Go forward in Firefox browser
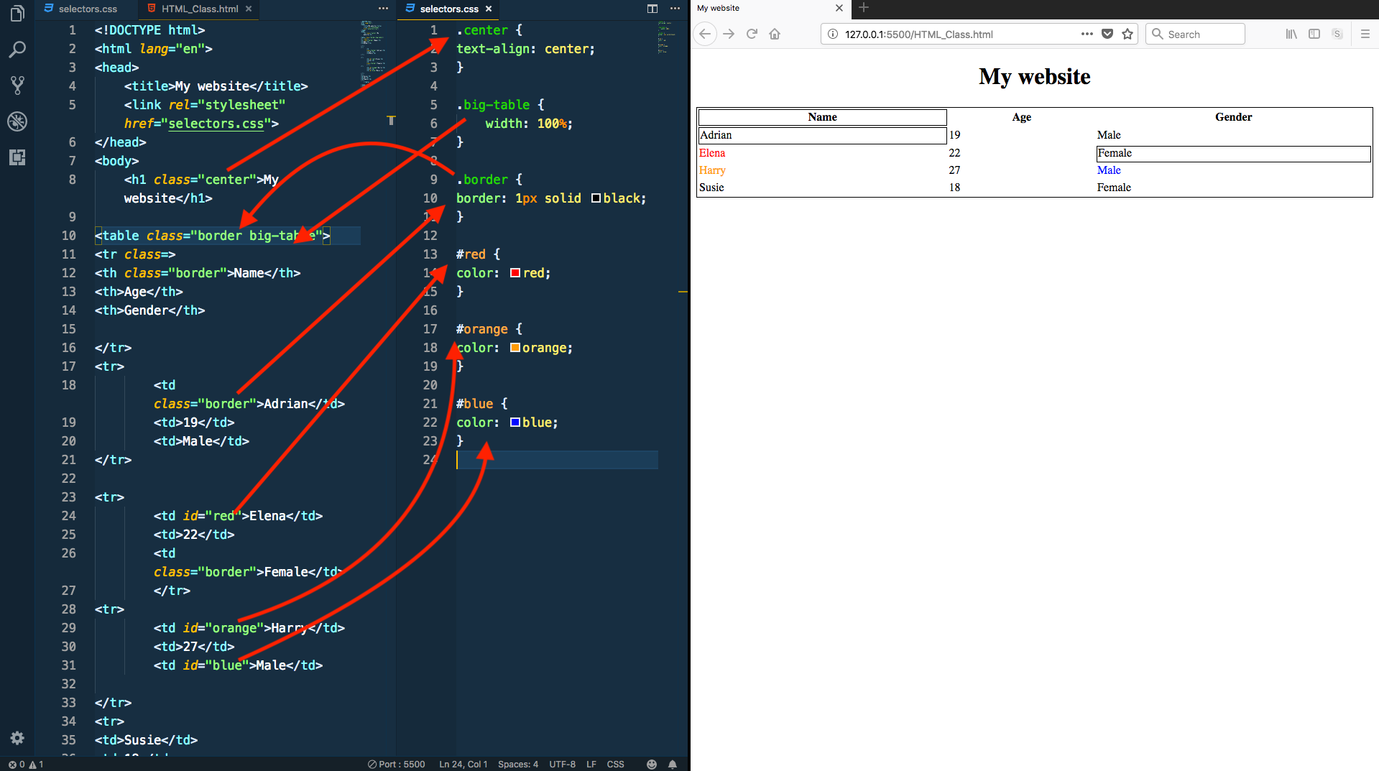Image resolution: width=1379 pixels, height=771 pixels. coord(729,34)
